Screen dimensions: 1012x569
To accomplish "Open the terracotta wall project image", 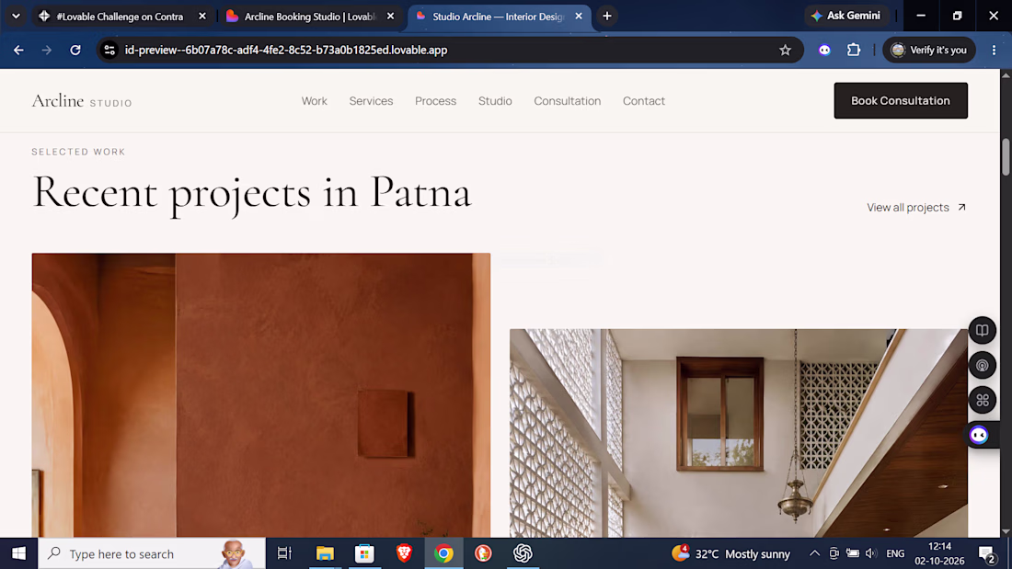I will (x=260, y=395).
